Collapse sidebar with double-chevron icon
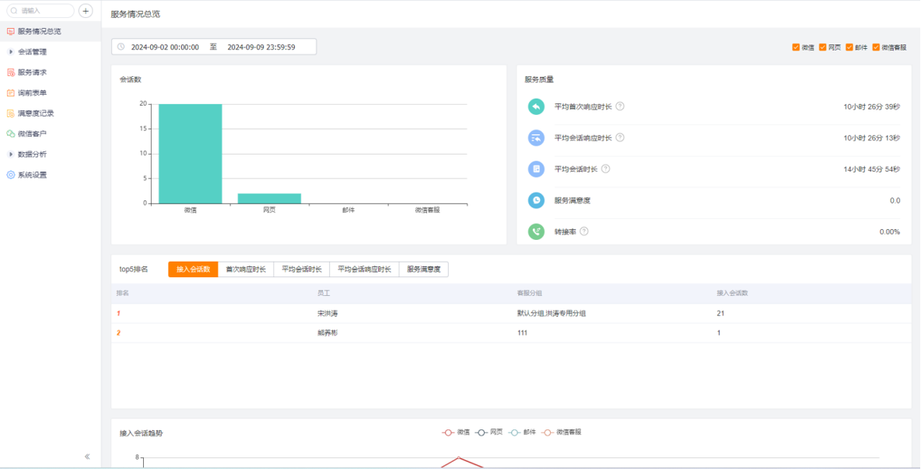 (87, 457)
